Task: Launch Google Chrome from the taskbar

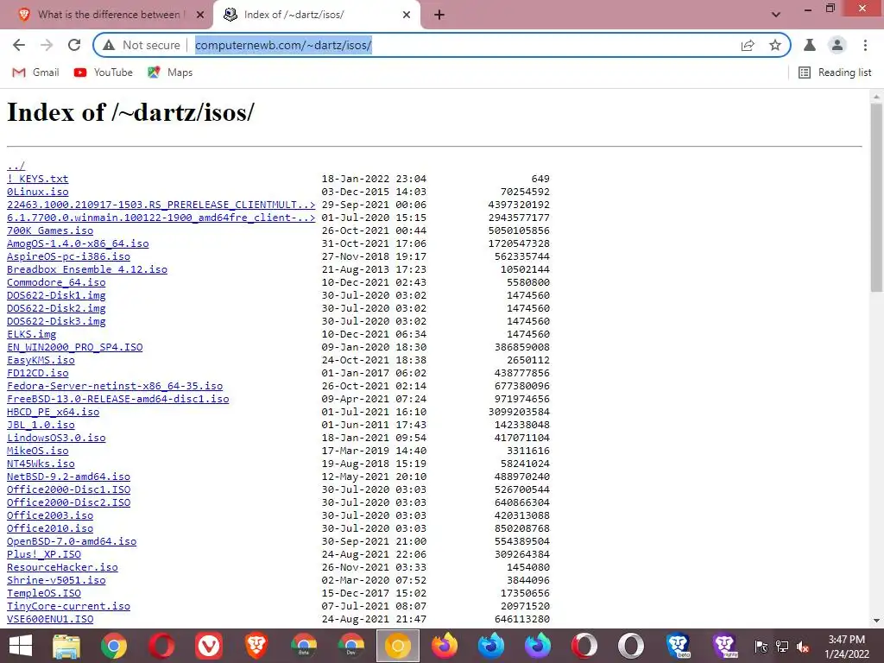Action: [113, 646]
